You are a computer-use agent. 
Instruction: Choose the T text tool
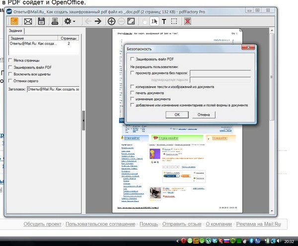click(x=164, y=21)
